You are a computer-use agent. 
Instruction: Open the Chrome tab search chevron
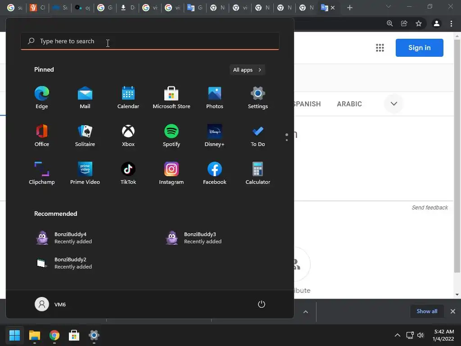pyautogui.click(x=389, y=6)
